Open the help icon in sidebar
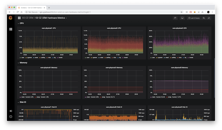Image resolution: width=222 pixels, height=130 pixels. point(11,117)
